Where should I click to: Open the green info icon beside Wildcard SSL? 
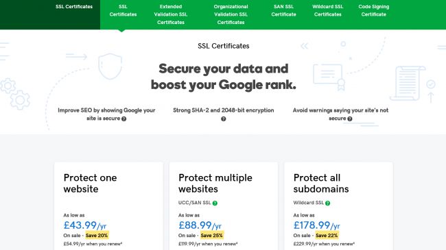point(328,203)
